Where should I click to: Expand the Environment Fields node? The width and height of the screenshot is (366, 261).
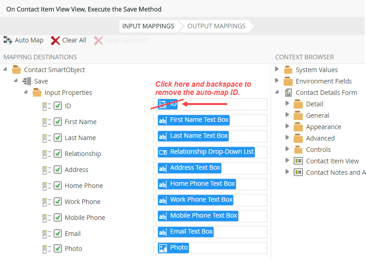[277, 81]
